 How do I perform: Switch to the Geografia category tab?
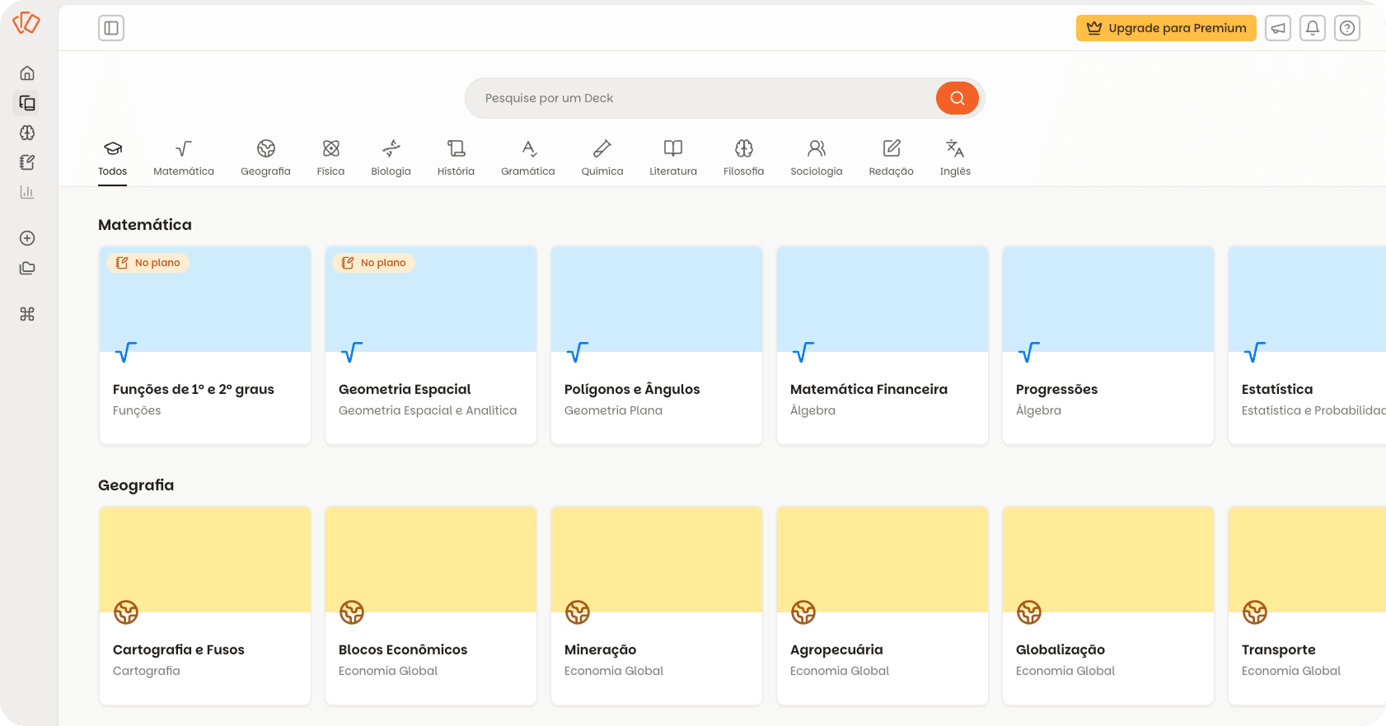[x=265, y=158]
